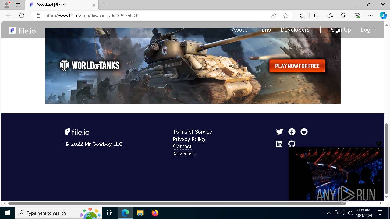Image resolution: width=390 pixels, height=219 pixels.
Task: Open the notification center
Action: coord(380,213)
